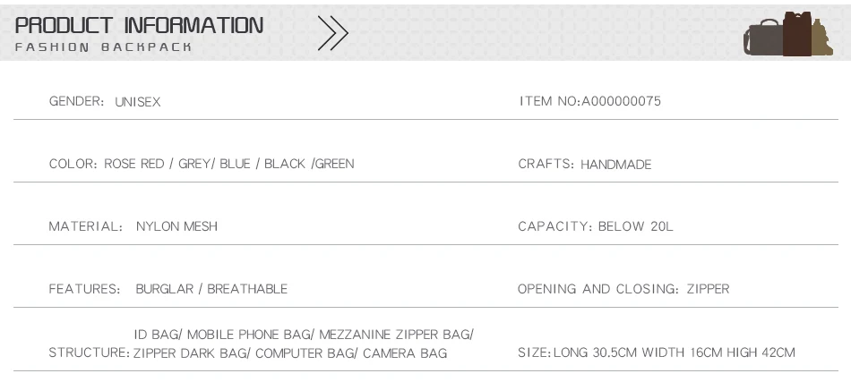Click the BURGLAR / BREATHABLE features text
This screenshot has height=382, width=851.
coord(211,289)
